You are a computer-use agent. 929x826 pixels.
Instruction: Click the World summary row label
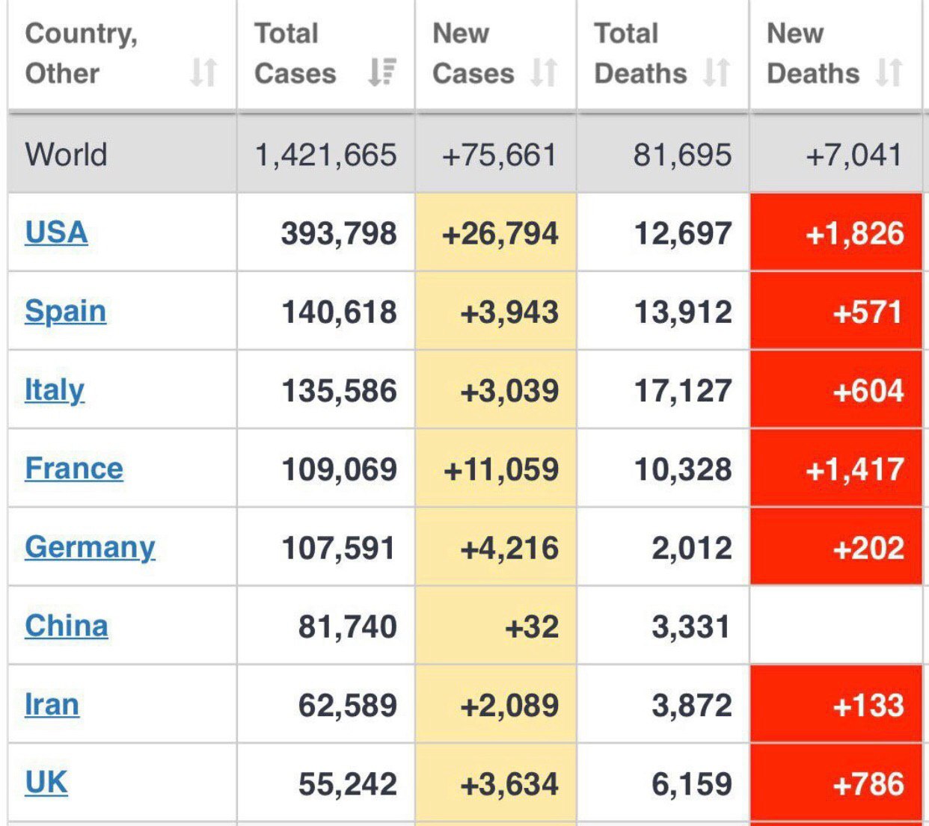67,155
